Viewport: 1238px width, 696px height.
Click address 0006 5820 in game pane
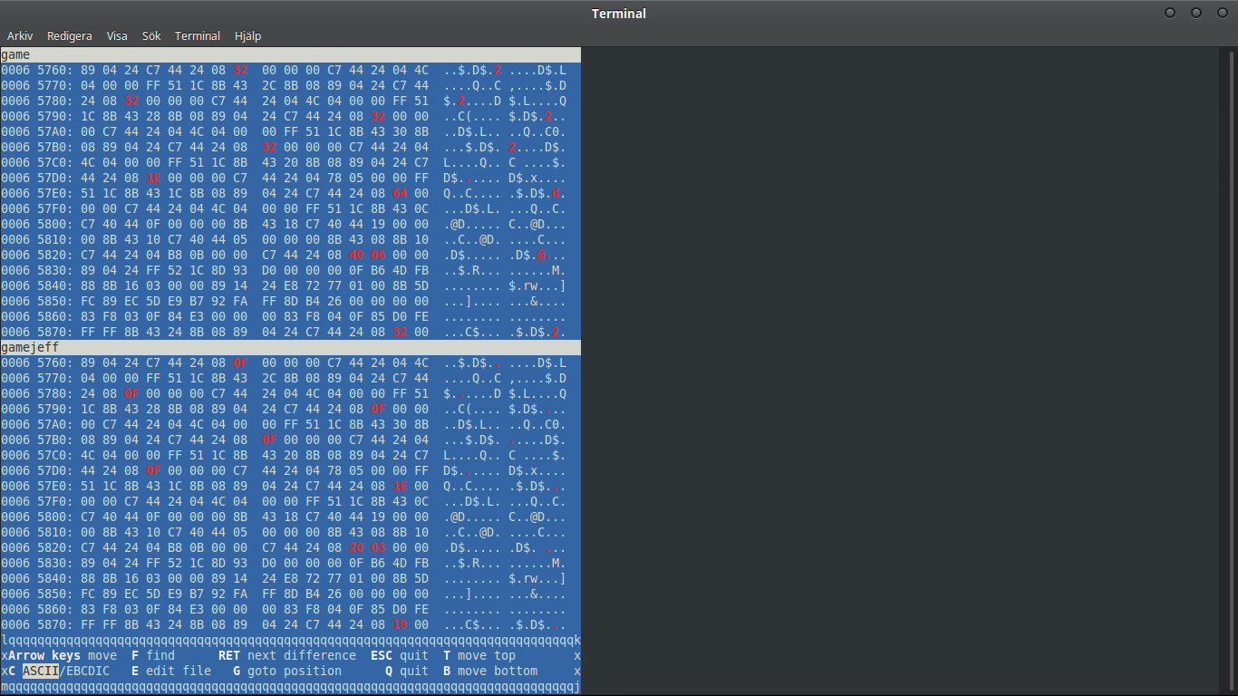pos(37,255)
